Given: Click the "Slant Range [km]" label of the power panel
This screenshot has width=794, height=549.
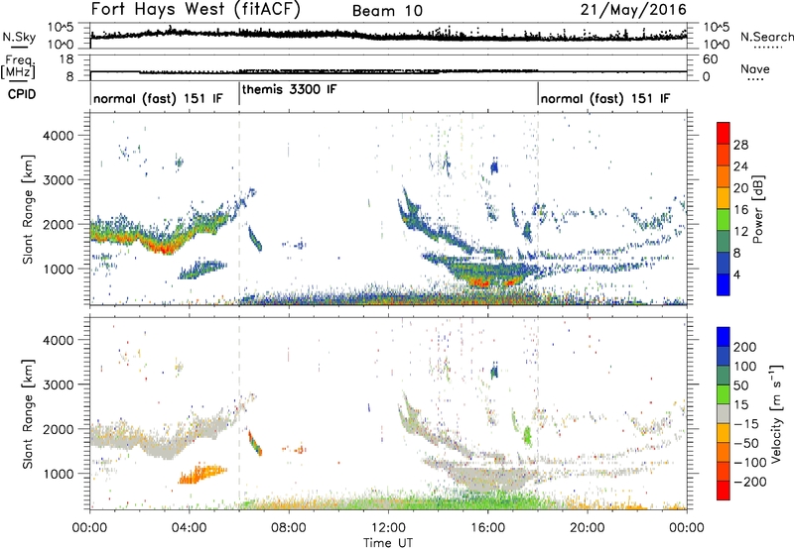Looking at the screenshot, I should point(28,209).
